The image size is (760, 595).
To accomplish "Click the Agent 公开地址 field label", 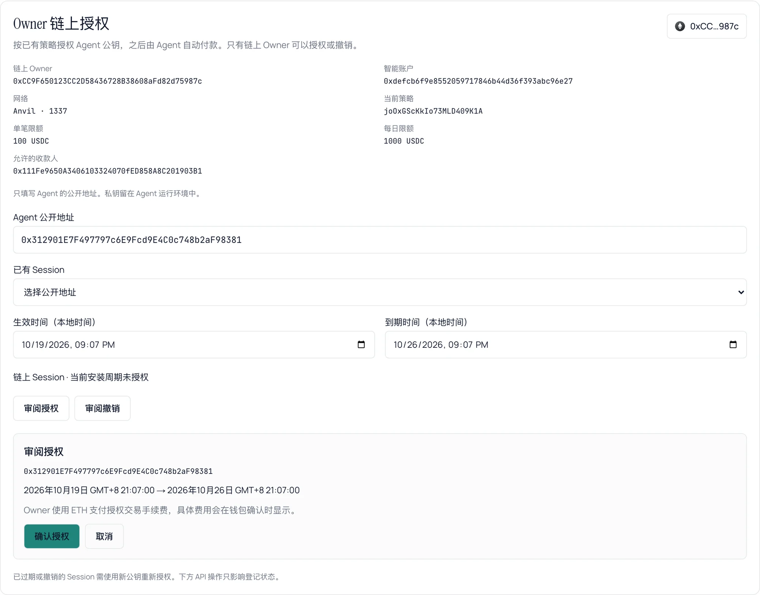I will (44, 217).
